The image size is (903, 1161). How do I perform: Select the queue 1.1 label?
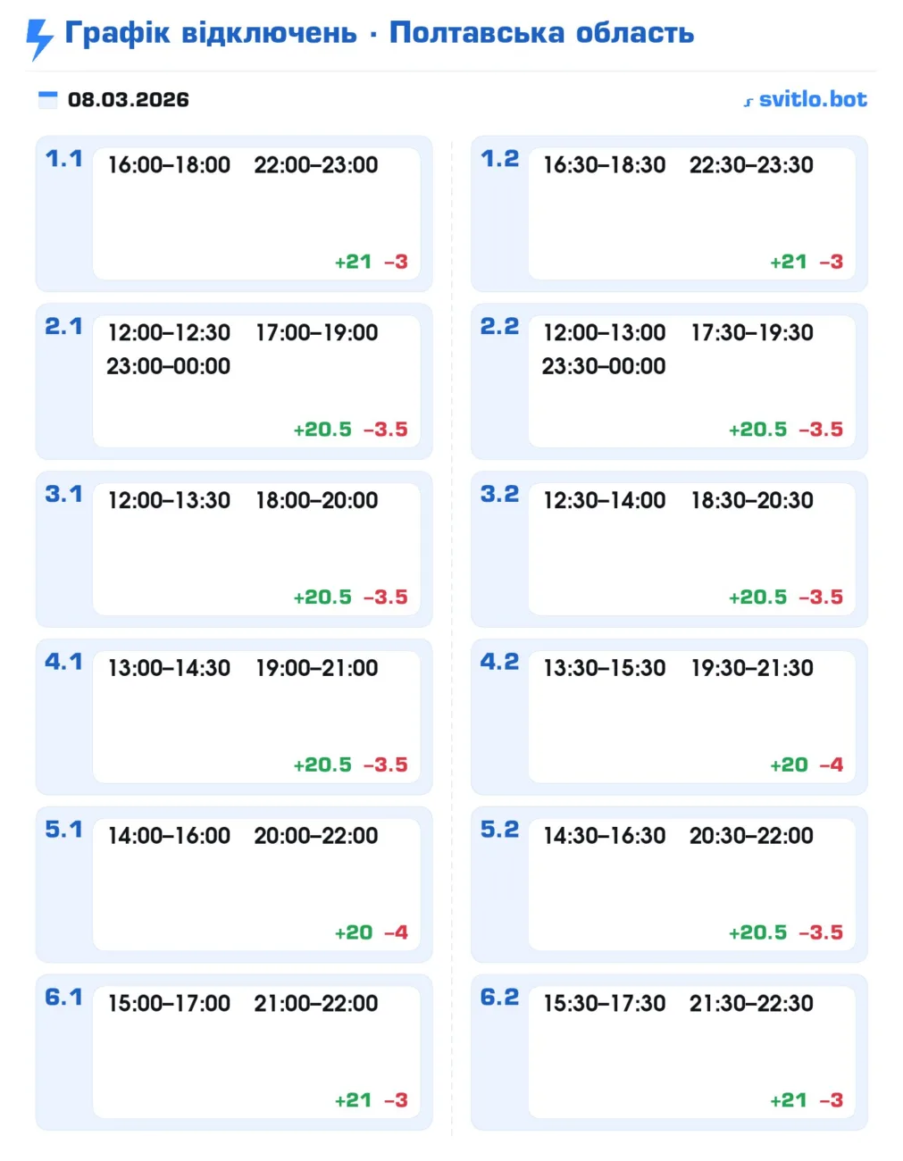click(x=63, y=159)
